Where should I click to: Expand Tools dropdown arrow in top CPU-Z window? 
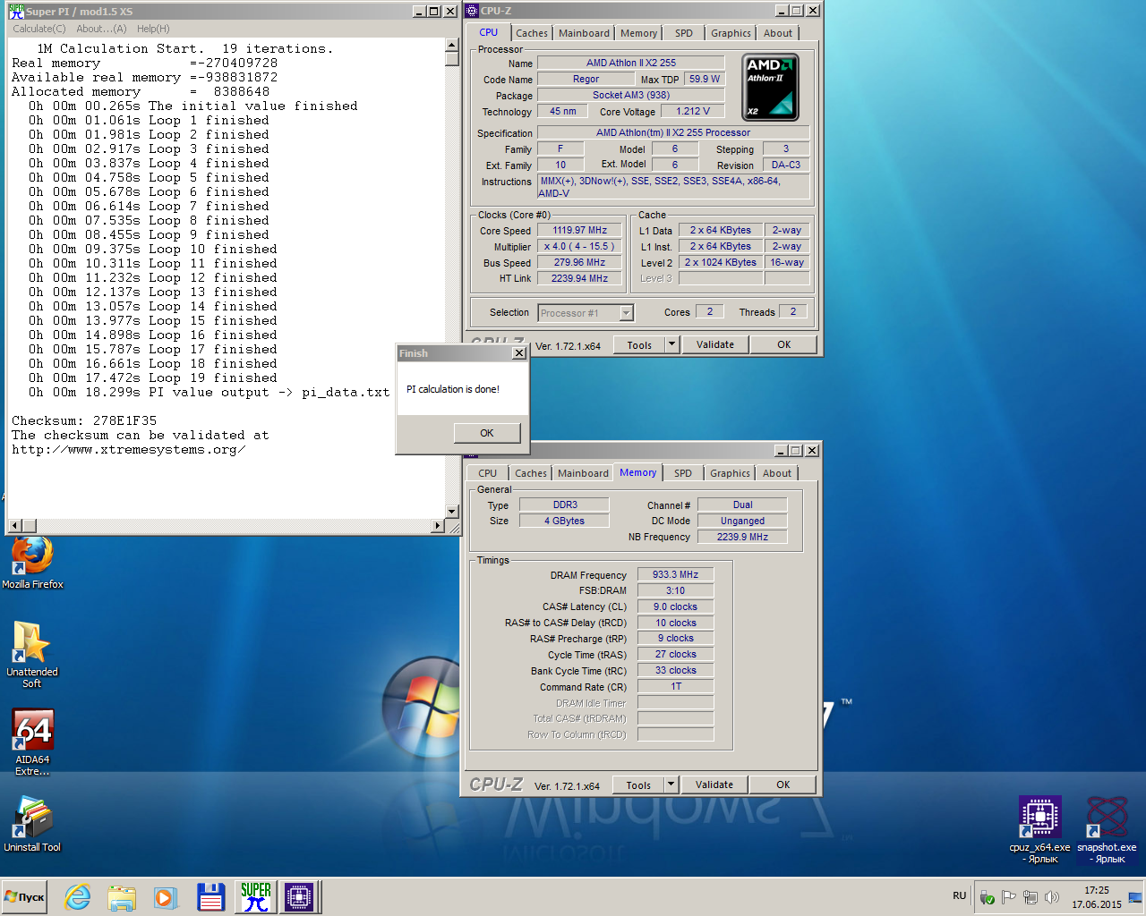[672, 344]
